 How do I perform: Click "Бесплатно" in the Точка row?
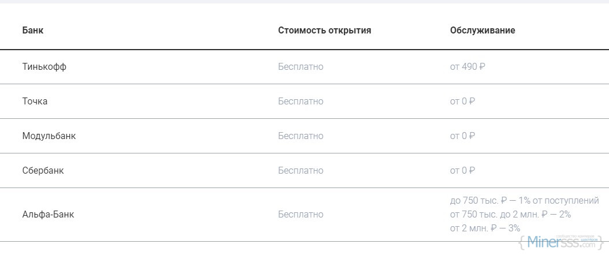(x=300, y=102)
